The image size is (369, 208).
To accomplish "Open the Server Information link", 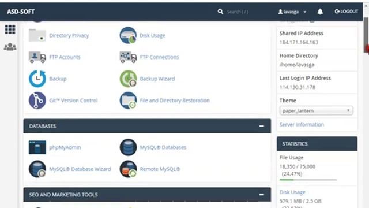I will 302,125.
